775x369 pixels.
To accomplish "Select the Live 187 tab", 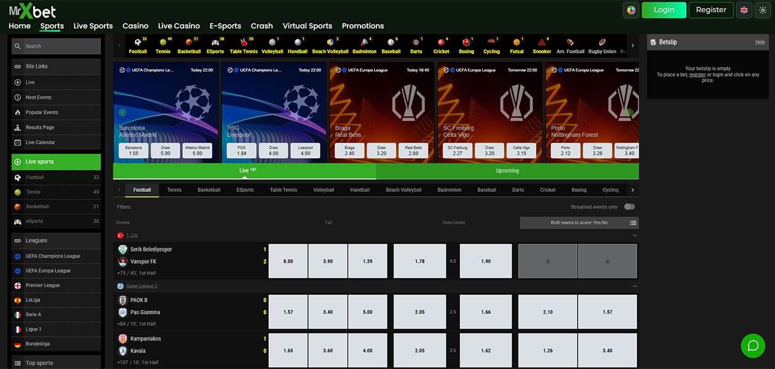I will click(x=245, y=171).
